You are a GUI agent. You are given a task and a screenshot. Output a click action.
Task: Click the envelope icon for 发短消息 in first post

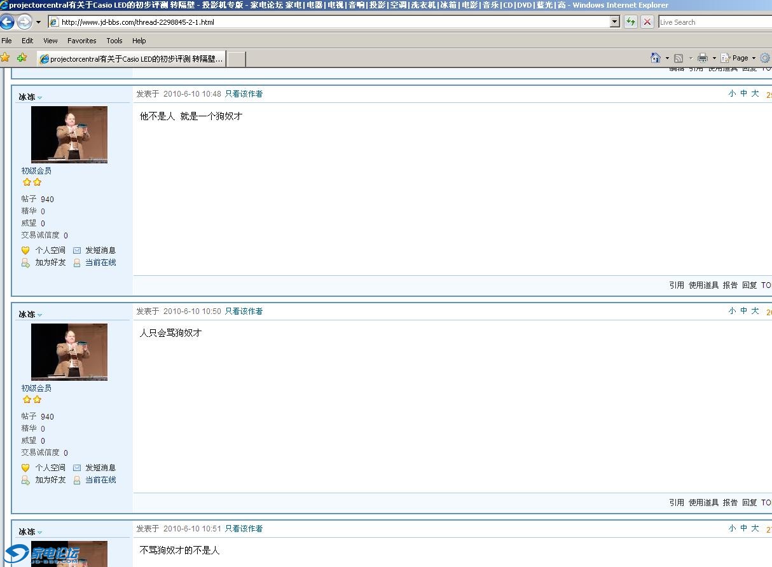(x=77, y=250)
